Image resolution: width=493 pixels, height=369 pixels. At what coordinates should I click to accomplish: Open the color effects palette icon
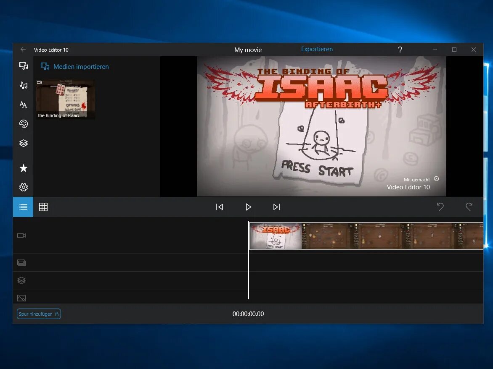click(23, 124)
